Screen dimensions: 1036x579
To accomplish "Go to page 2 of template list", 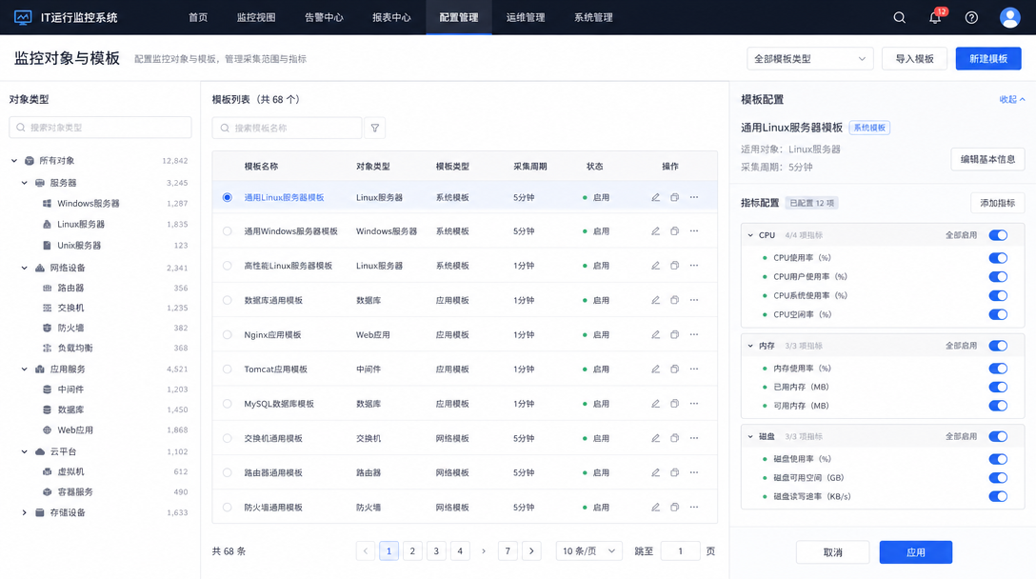I will (x=412, y=550).
